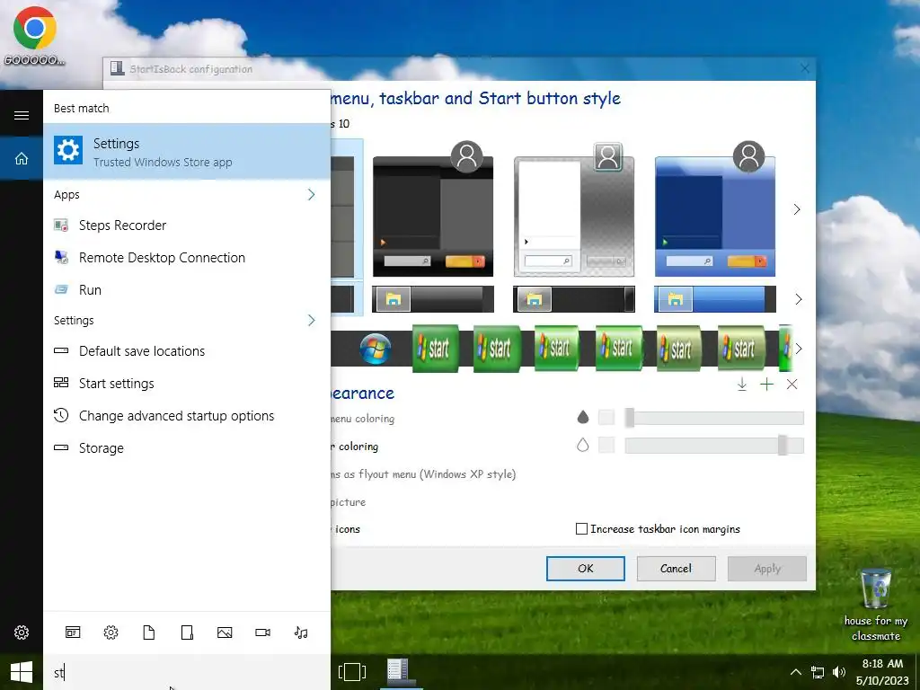Click the outline droplet taskbar coloring icon
Viewport: 920px width, 690px height.
582,445
